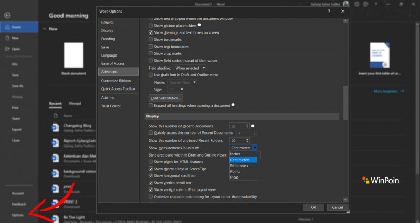
Task: Uncheck Show horizontal scroll bar
Action: point(151,176)
